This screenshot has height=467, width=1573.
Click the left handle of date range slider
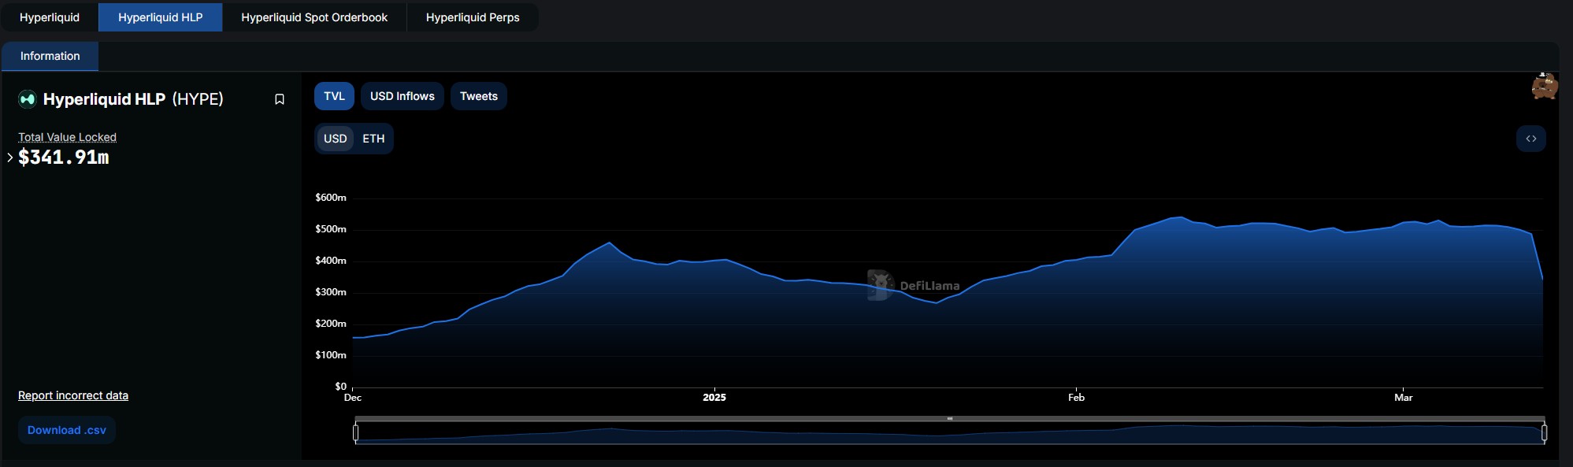356,432
